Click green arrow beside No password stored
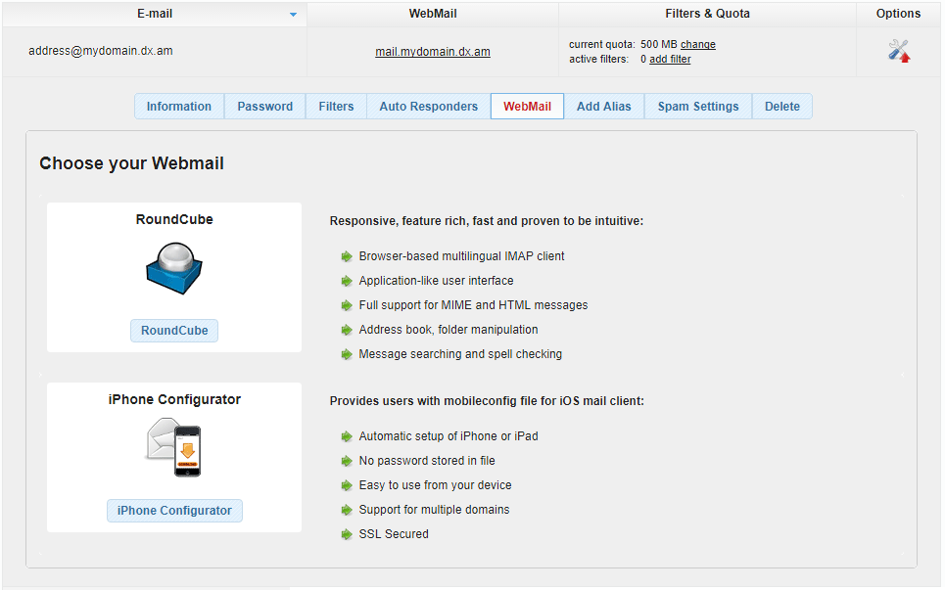This screenshot has height=590, width=945. tap(346, 461)
